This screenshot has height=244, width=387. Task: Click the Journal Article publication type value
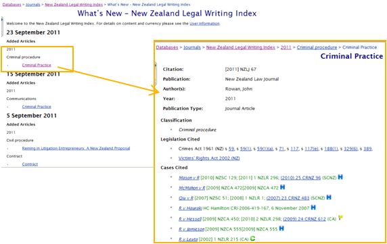[x=240, y=108]
